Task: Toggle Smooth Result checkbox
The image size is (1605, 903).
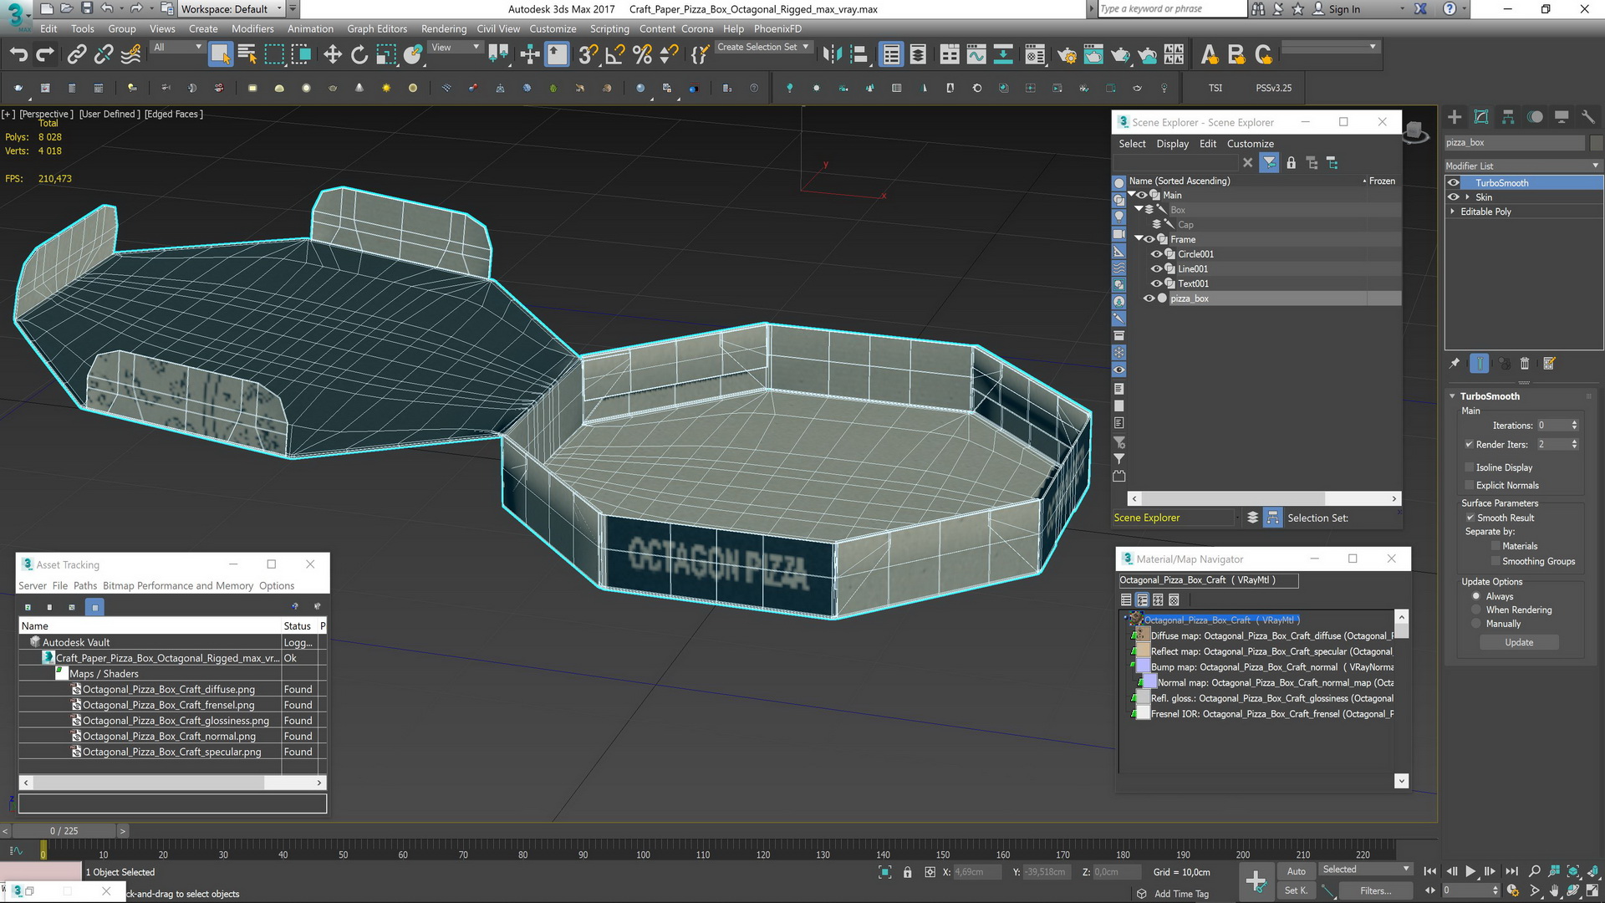Action: (1470, 518)
